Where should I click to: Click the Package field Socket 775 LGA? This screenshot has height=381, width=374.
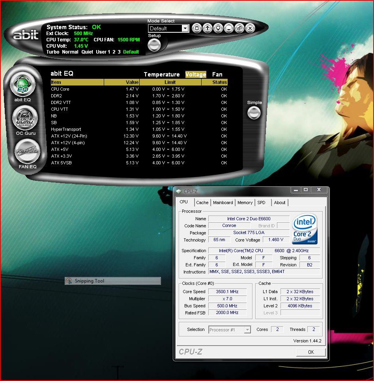(249, 232)
